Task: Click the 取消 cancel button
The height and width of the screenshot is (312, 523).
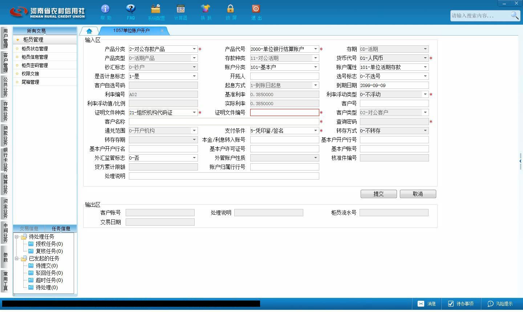Action: tap(418, 194)
